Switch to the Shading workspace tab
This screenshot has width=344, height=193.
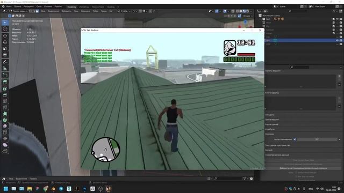click(111, 7)
